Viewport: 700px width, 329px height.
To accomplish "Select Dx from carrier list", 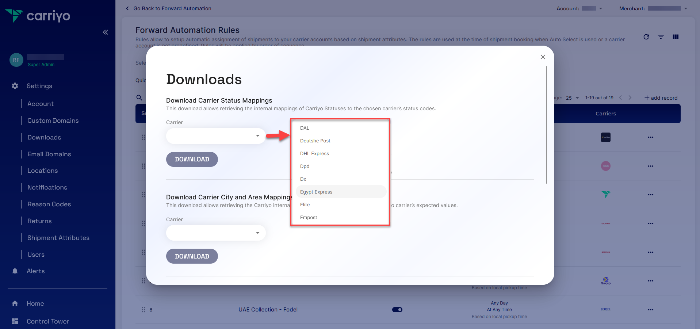I will (x=341, y=179).
